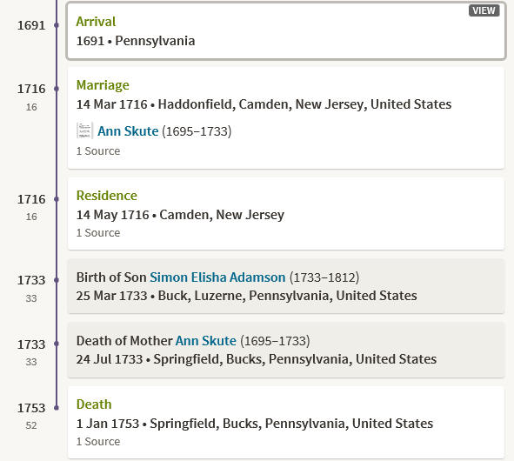Open the Marriage event heading
The height and width of the screenshot is (461, 514).
103,85
